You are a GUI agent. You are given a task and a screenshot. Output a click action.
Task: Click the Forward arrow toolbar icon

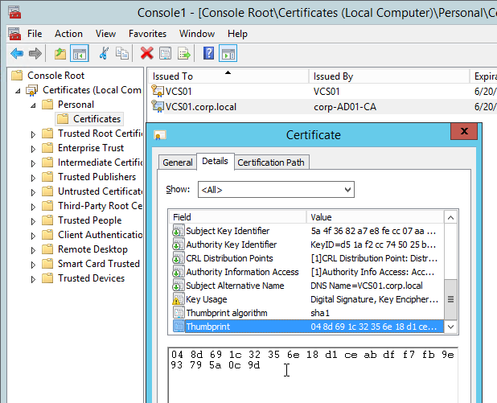[x=35, y=53]
